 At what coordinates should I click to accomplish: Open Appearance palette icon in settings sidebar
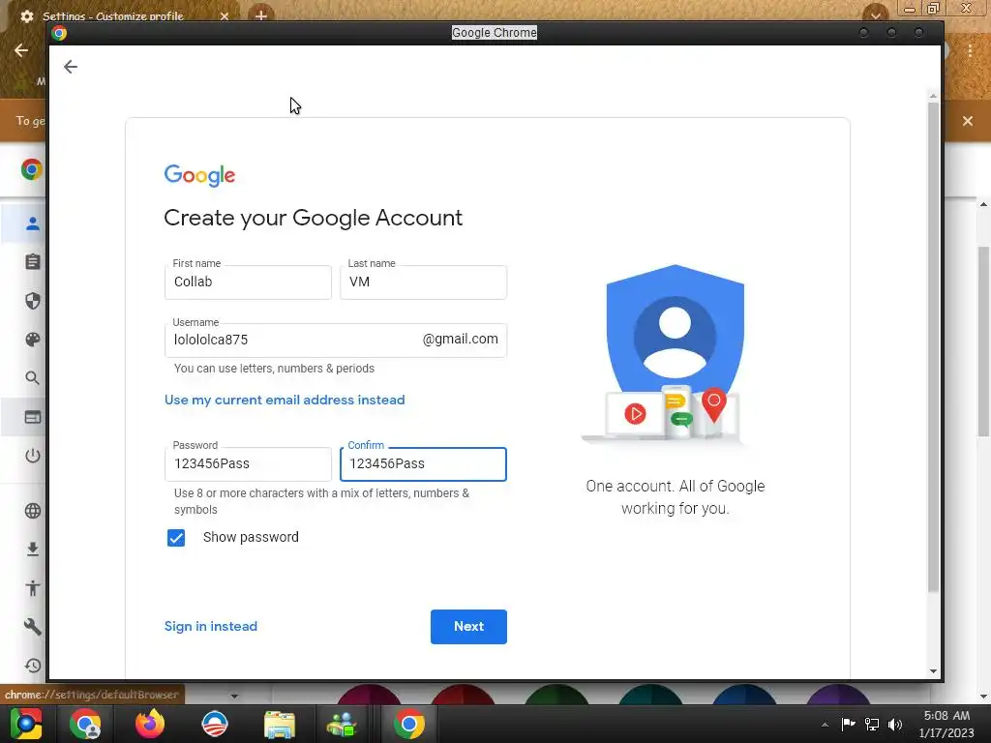click(32, 340)
